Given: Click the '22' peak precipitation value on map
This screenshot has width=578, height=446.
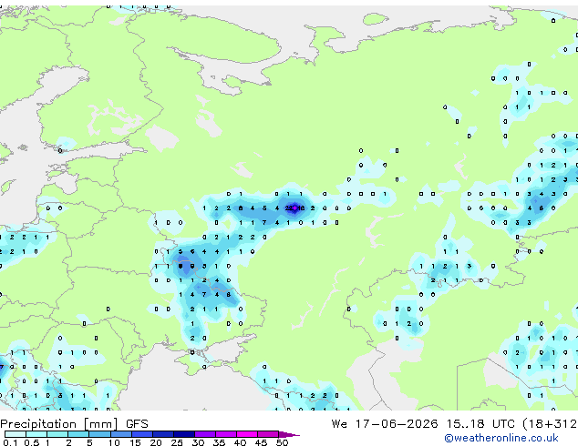Looking at the screenshot, I should (x=289, y=208).
